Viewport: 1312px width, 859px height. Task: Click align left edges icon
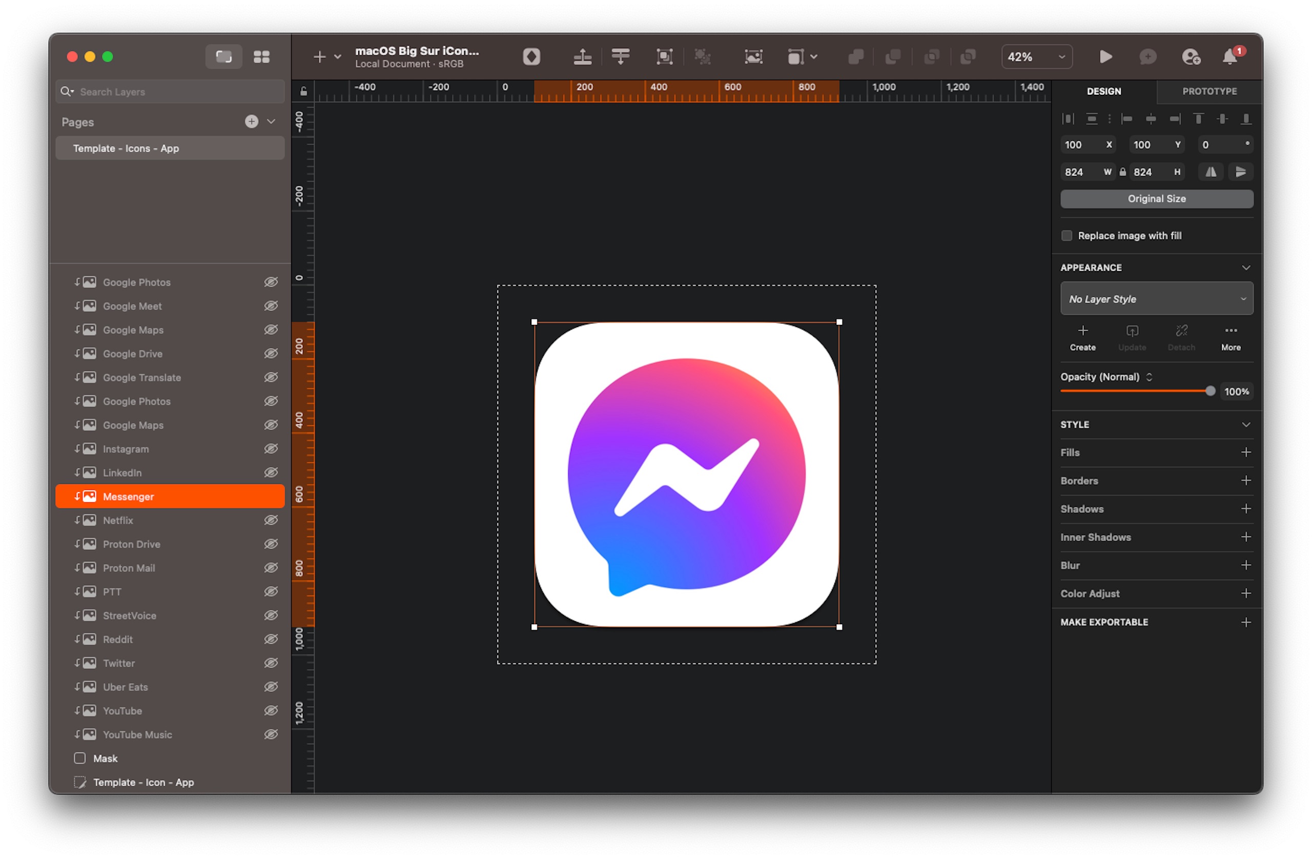(1127, 119)
